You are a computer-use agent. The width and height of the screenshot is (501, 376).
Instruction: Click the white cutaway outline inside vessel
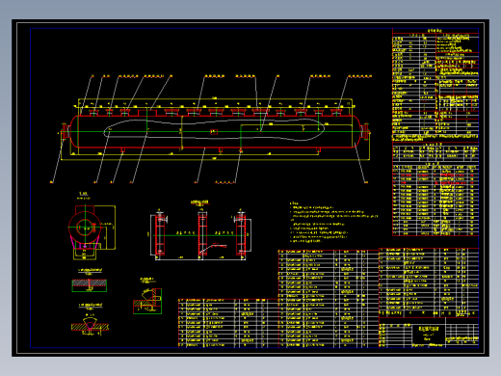coord(214,130)
